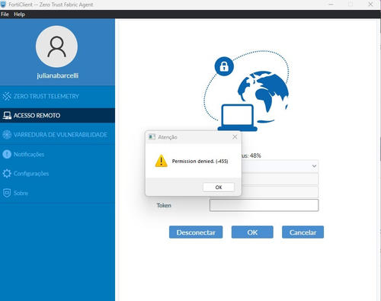Click the Varredura de Vulnerabilidade icon
This screenshot has height=301, width=381.
pyautogui.click(x=7, y=135)
